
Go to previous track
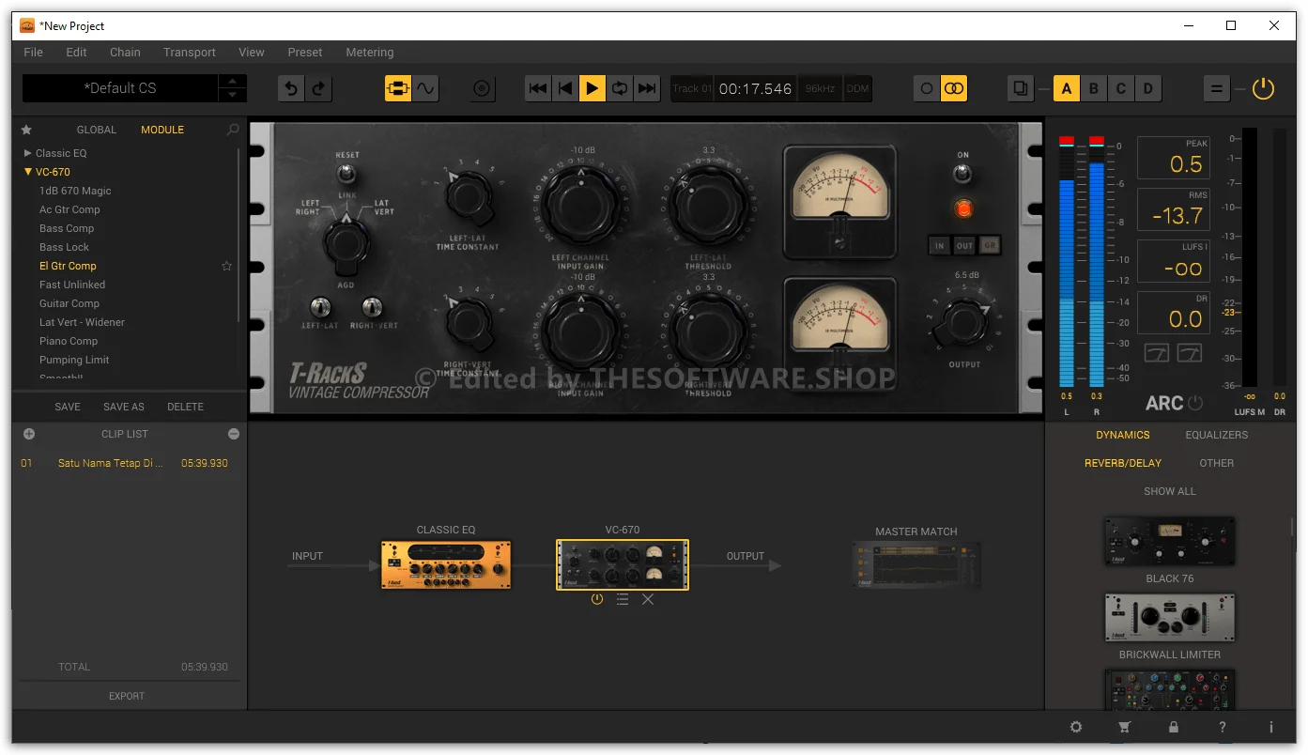tap(565, 88)
